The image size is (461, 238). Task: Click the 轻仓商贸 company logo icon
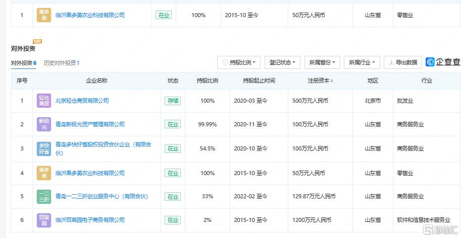(x=44, y=101)
